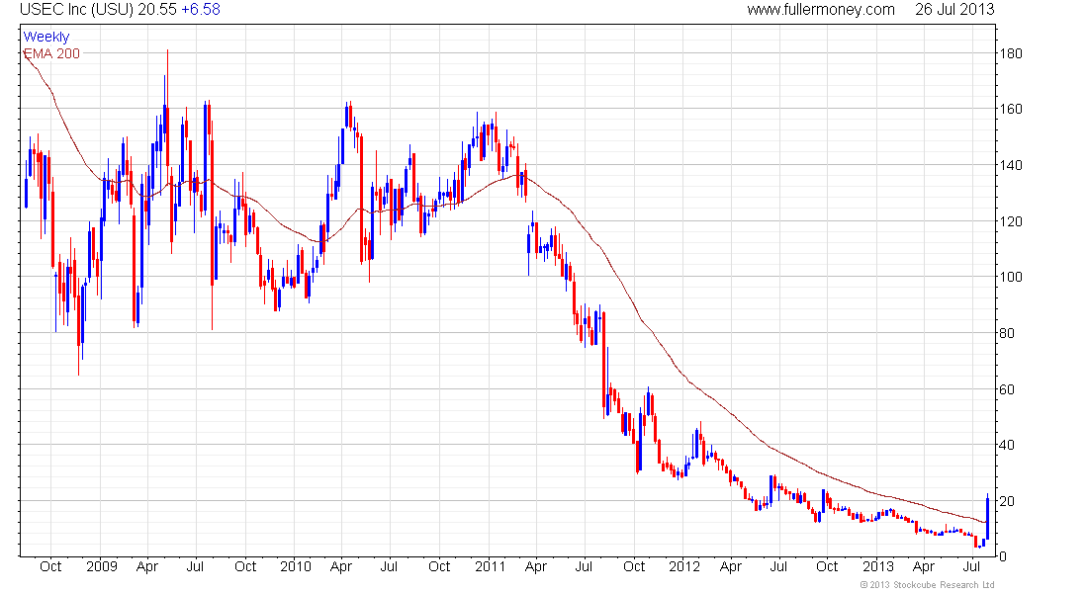Click the 40 y-axis label

tap(1007, 445)
